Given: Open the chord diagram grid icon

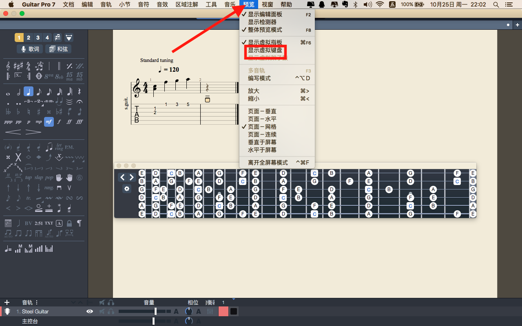Looking at the screenshot, I should click(x=8, y=223).
